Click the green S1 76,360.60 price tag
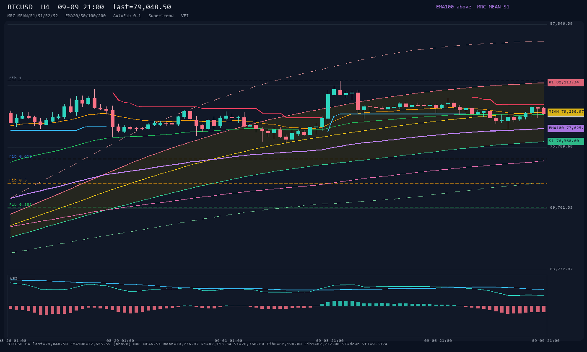Viewport: 587px width, 352px height. [566, 141]
